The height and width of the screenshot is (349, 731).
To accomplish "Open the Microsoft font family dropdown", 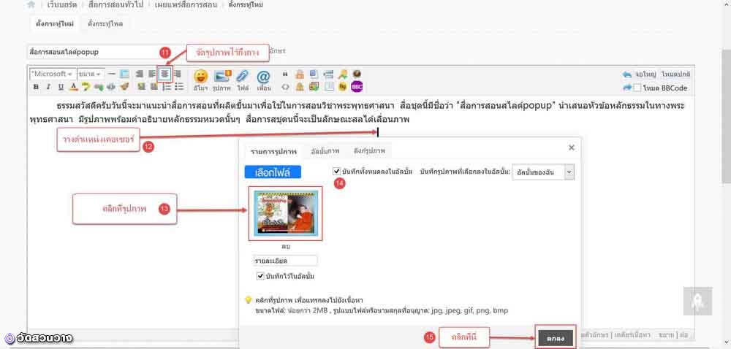I will (52, 74).
